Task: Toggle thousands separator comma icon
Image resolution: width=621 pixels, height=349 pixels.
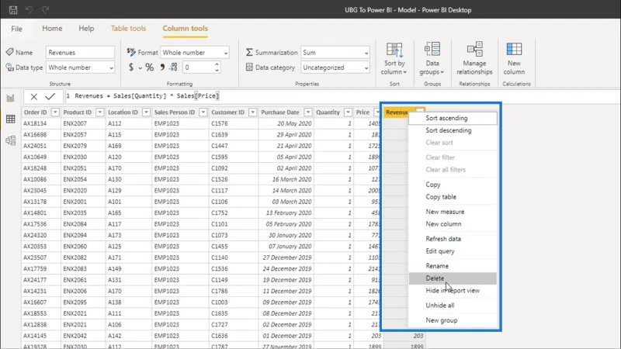Action: click(x=162, y=67)
